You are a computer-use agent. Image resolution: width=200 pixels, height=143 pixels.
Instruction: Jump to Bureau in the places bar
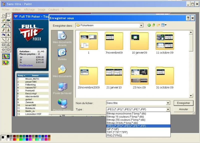(62, 54)
